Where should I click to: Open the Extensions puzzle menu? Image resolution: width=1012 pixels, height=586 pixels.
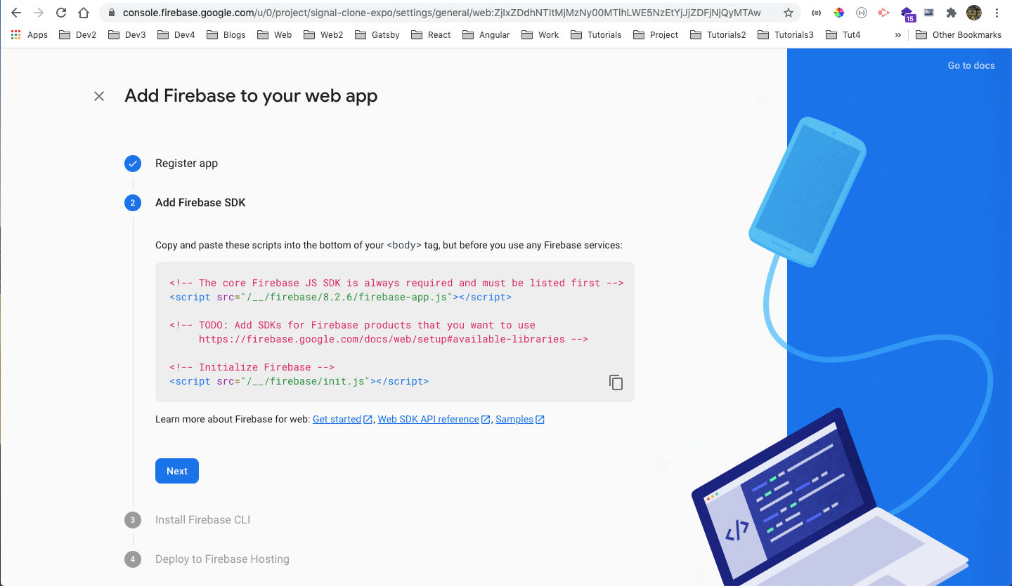pos(952,13)
